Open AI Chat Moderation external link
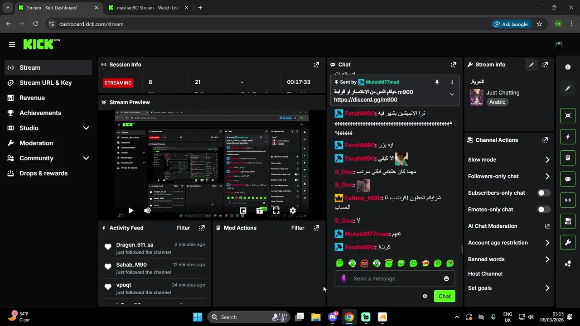Viewport: 580px width, 326px height. pyautogui.click(x=547, y=226)
